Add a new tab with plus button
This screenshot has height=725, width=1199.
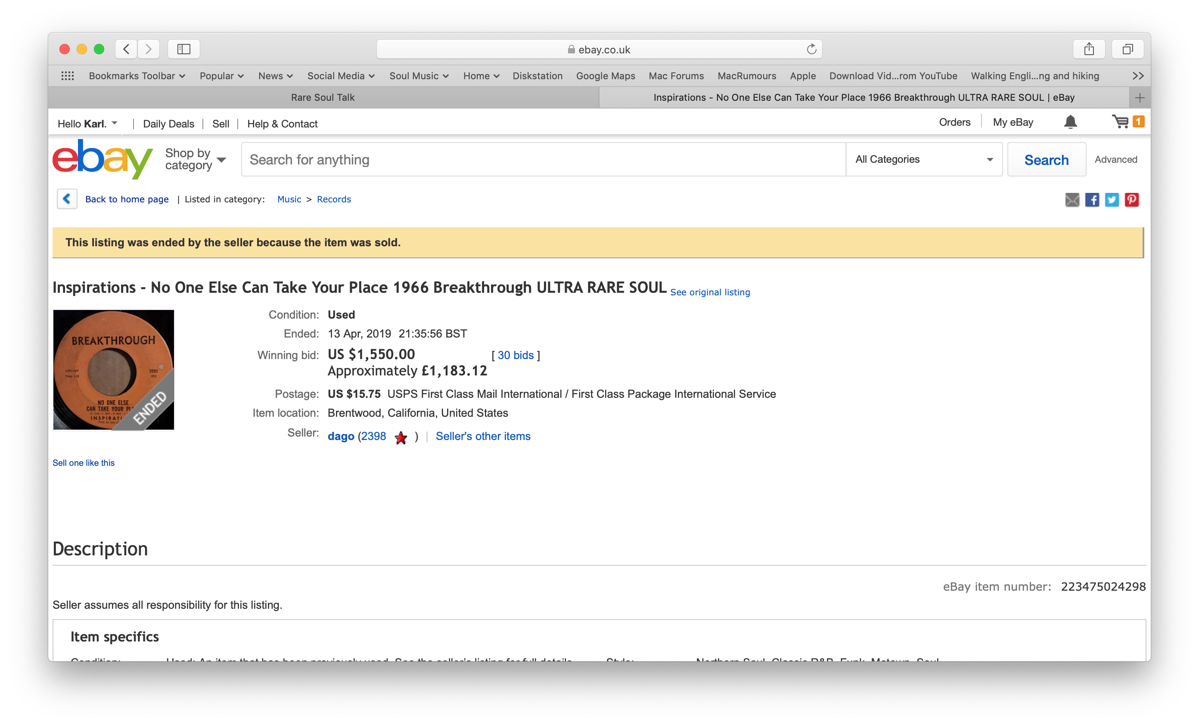tap(1140, 98)
